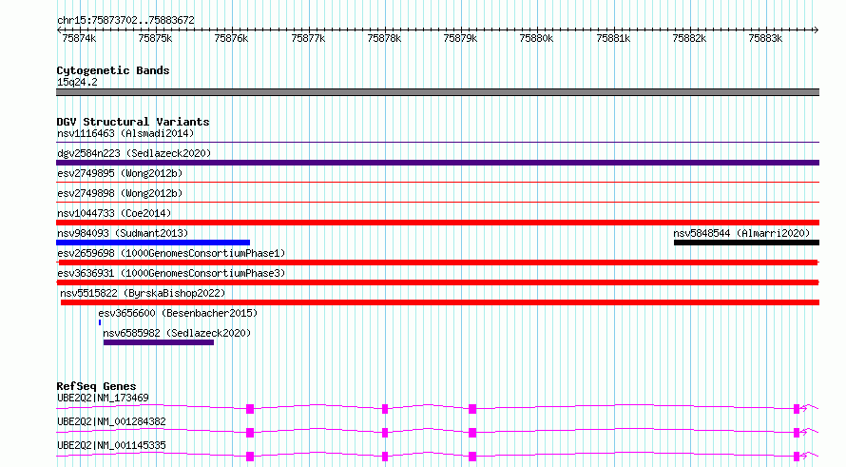The height and width of the screenshot is (467, 846).
Task: Open UBE2Q2|NM_173469 transcript label
Action: click(103, 398)
